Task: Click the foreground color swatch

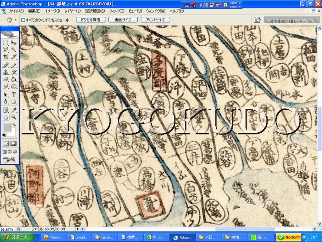Action: click(x=7, y=128)
